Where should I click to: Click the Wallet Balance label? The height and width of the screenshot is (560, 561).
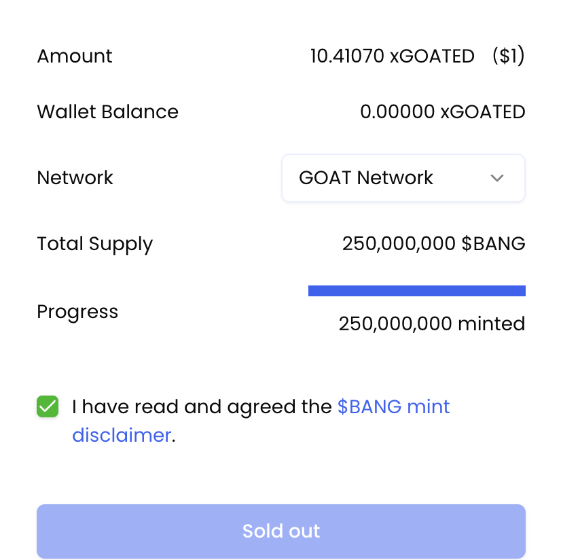[107, 112]
